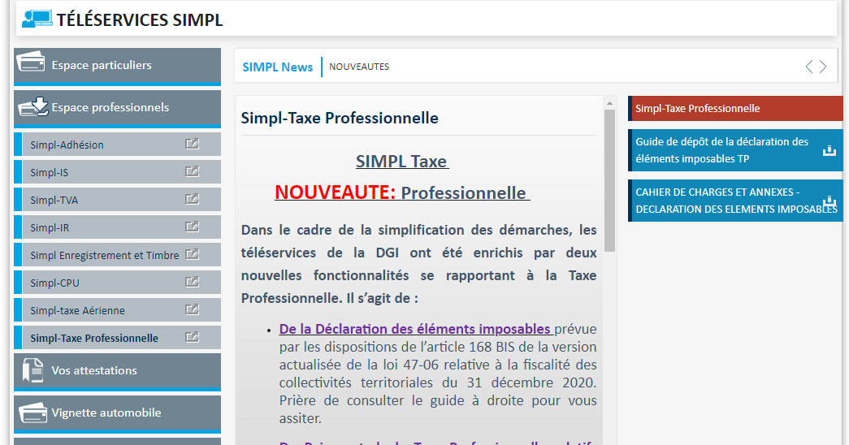Expand the Vignette automobile section
Image resolution: width=849 pixels, height=445 pixels.
pyautogui.click(x=117, y=413)
